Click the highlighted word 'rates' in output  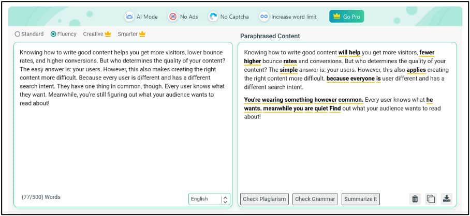pos(290,61)
